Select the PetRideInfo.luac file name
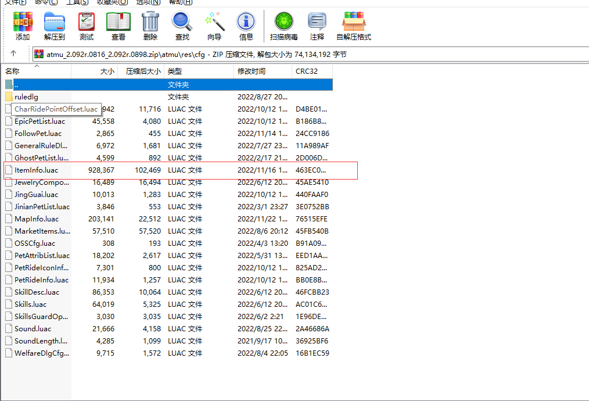The height and width of the screenshot is (401, 589). coord(42,280)
